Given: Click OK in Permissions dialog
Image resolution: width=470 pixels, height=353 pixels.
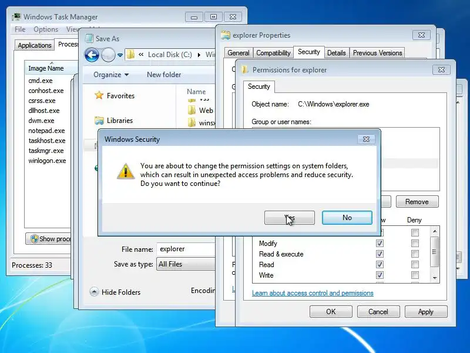Looking at the screenshot, I should point(331,312).
